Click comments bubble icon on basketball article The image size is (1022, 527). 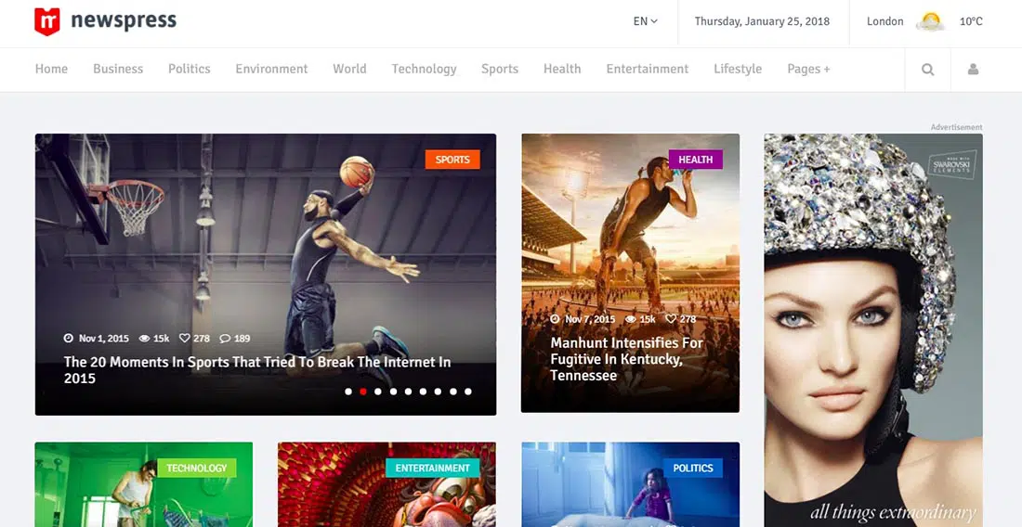pos(226,339)
